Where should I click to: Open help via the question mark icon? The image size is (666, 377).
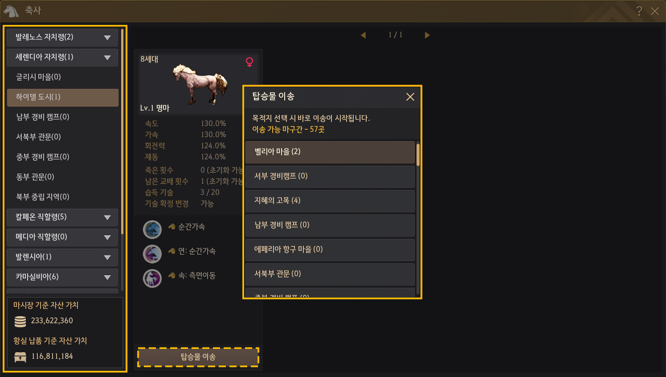tap(639, 11)
